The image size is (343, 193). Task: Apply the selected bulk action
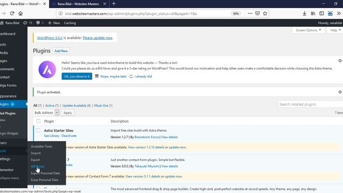point(68,113)
